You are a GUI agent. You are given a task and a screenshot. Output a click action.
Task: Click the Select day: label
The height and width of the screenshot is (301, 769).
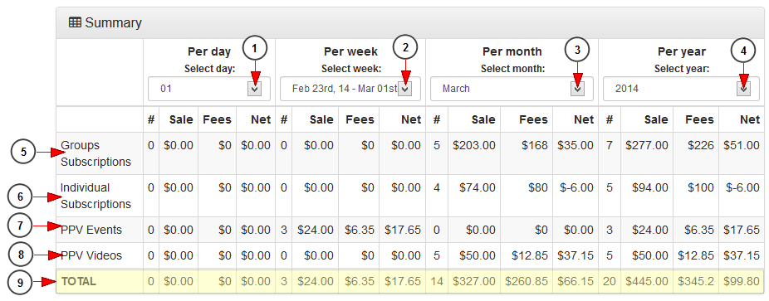coord(209,69)
